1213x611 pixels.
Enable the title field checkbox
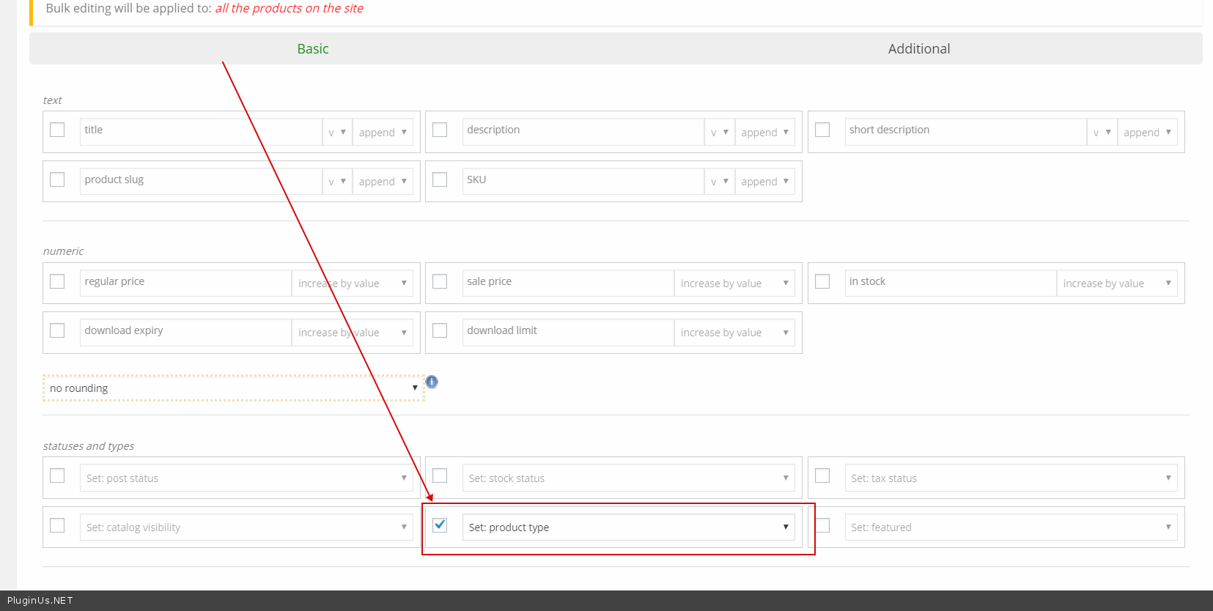[x=57, y=130]
